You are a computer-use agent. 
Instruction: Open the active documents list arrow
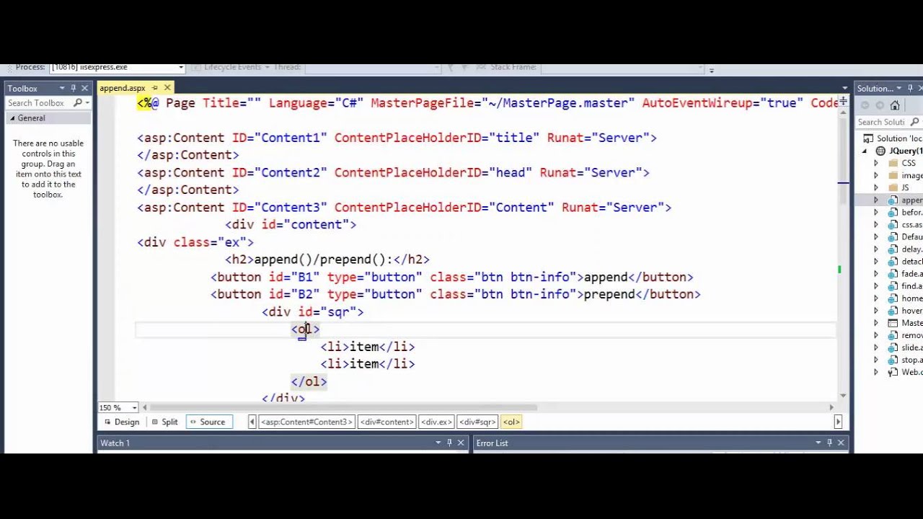[844, 88]
